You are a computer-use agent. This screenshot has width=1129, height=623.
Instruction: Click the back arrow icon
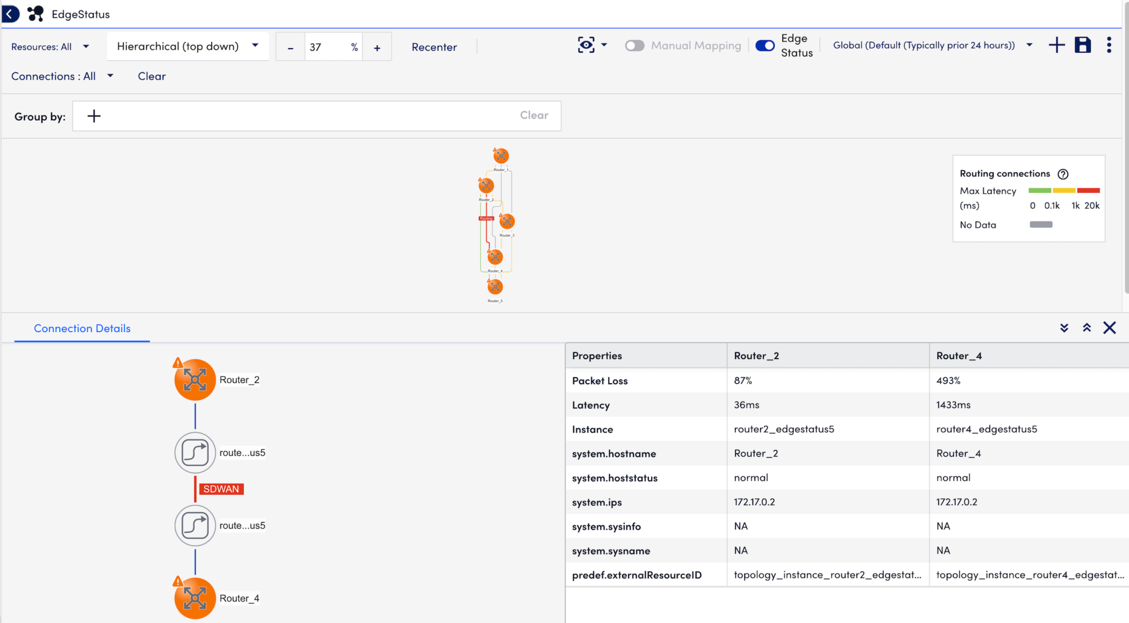(x=10, y=14)
